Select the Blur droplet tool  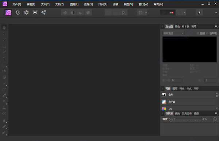4,120
